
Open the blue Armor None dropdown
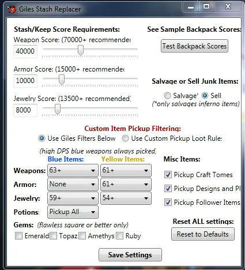(73, 184)
